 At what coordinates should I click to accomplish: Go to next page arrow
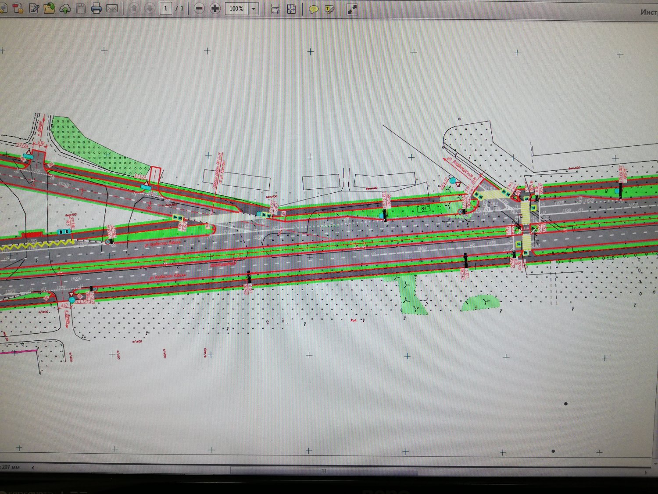pos(150,8)
